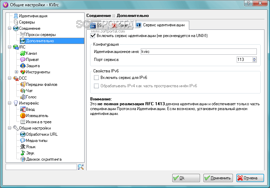Click the Движок скриптинга icon
The width and height of the screenshot is (270, 188).
[x=23, y=159]
